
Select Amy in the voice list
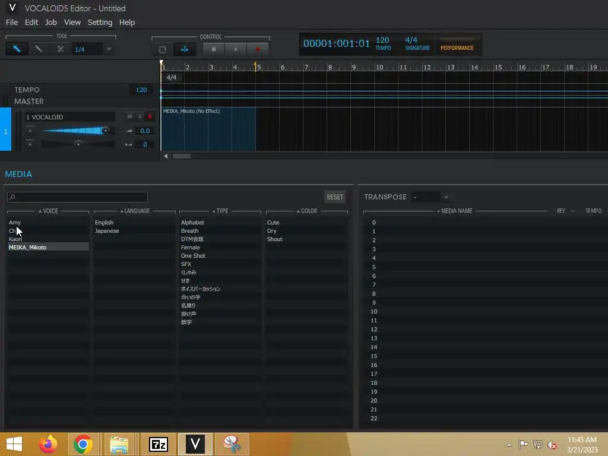click(x=48, y=223)
